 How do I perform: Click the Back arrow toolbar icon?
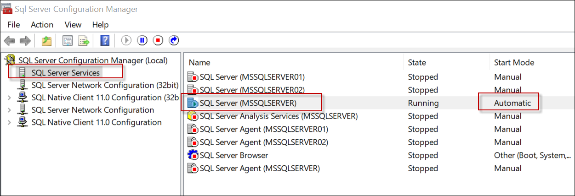[9, 41]
